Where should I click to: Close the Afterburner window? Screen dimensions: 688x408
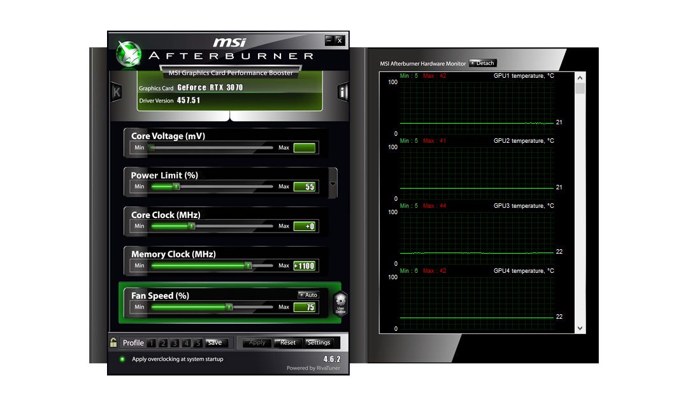[x=339, y=40]
